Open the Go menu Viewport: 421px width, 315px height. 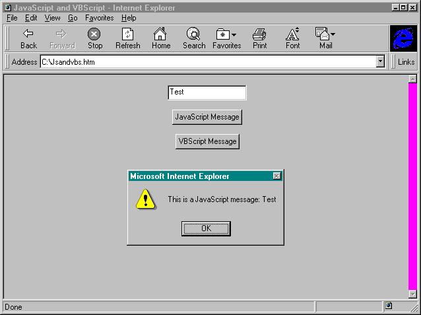coord(73,18)
